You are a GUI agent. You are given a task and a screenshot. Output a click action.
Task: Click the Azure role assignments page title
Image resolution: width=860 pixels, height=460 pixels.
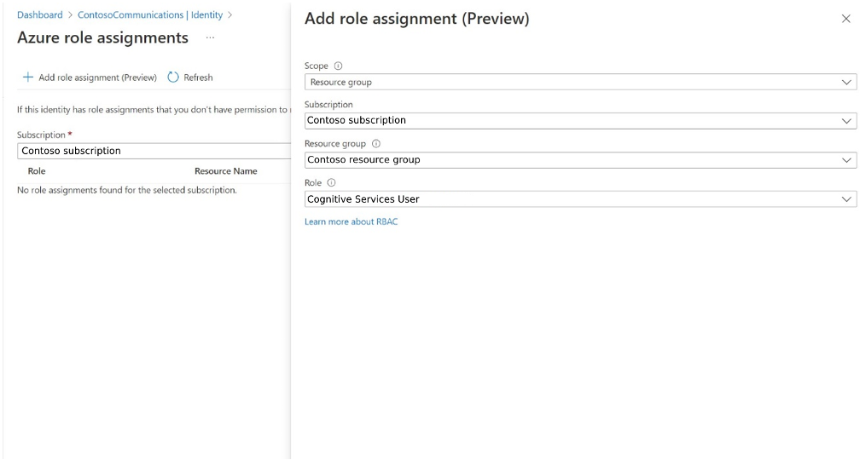[x=102, y=37]
